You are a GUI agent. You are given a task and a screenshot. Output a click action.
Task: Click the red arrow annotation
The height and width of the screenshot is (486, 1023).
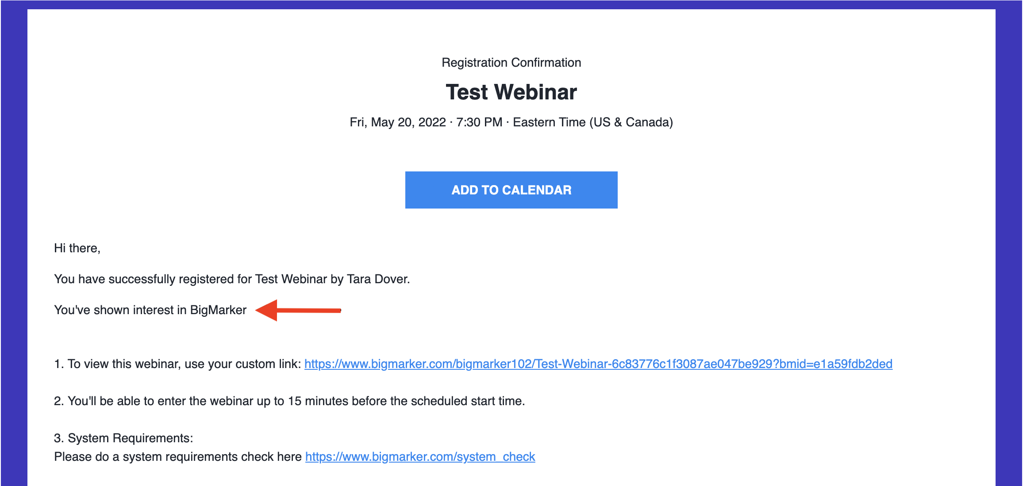(x=298, y=310)
